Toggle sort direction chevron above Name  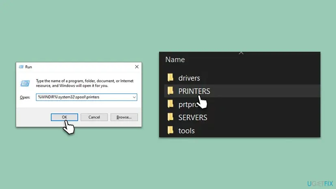(241, 53)
